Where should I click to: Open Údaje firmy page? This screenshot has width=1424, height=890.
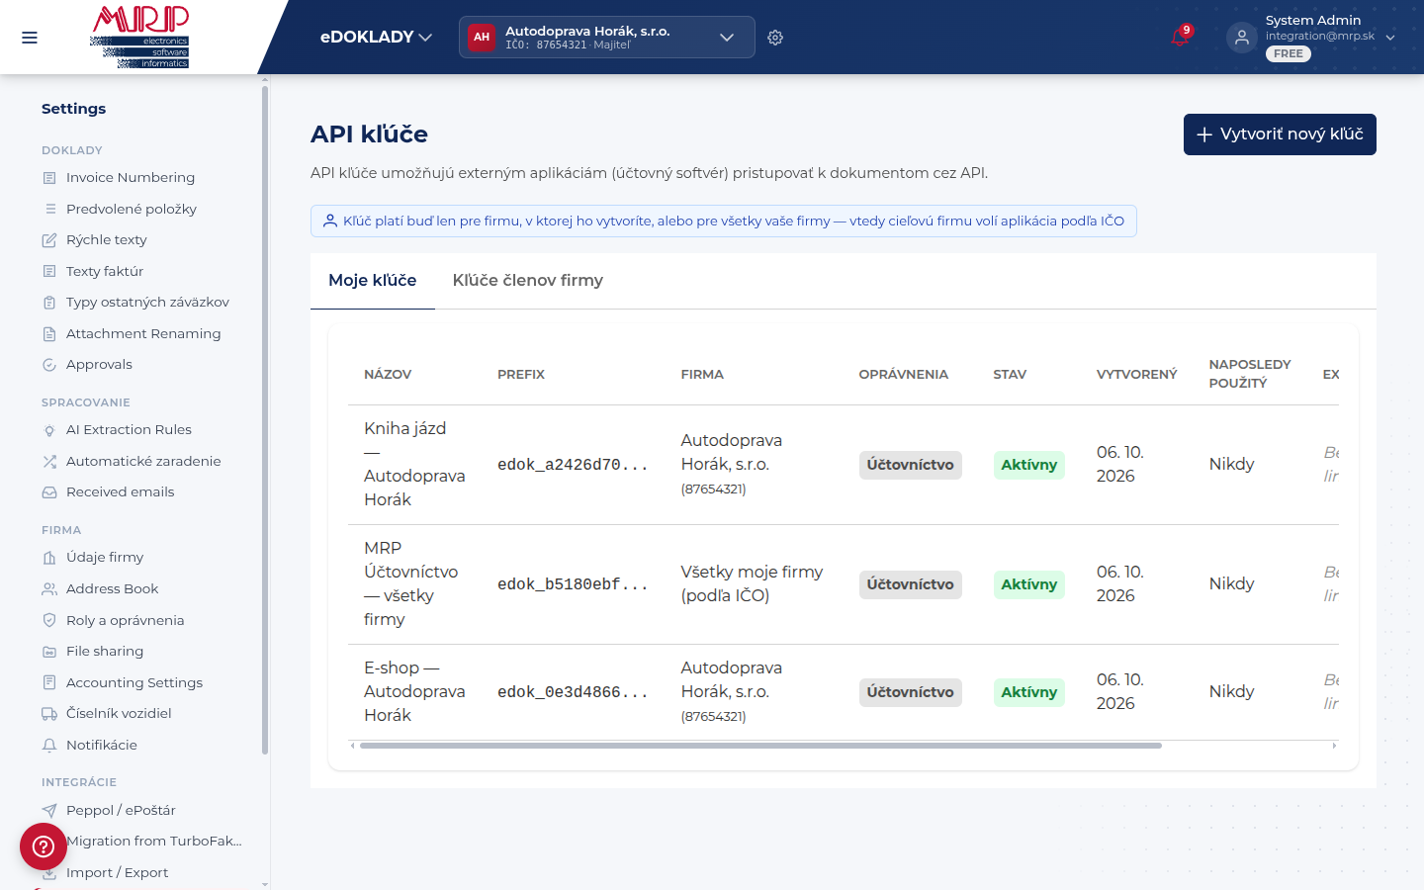coord(105,558)
